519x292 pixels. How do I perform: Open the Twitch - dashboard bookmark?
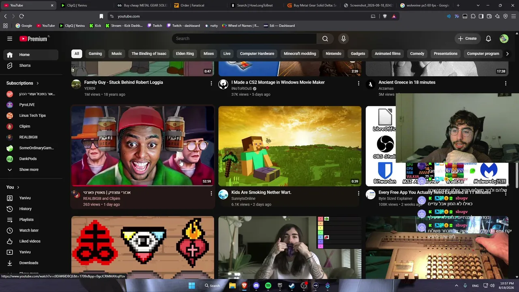click(183, 26)
